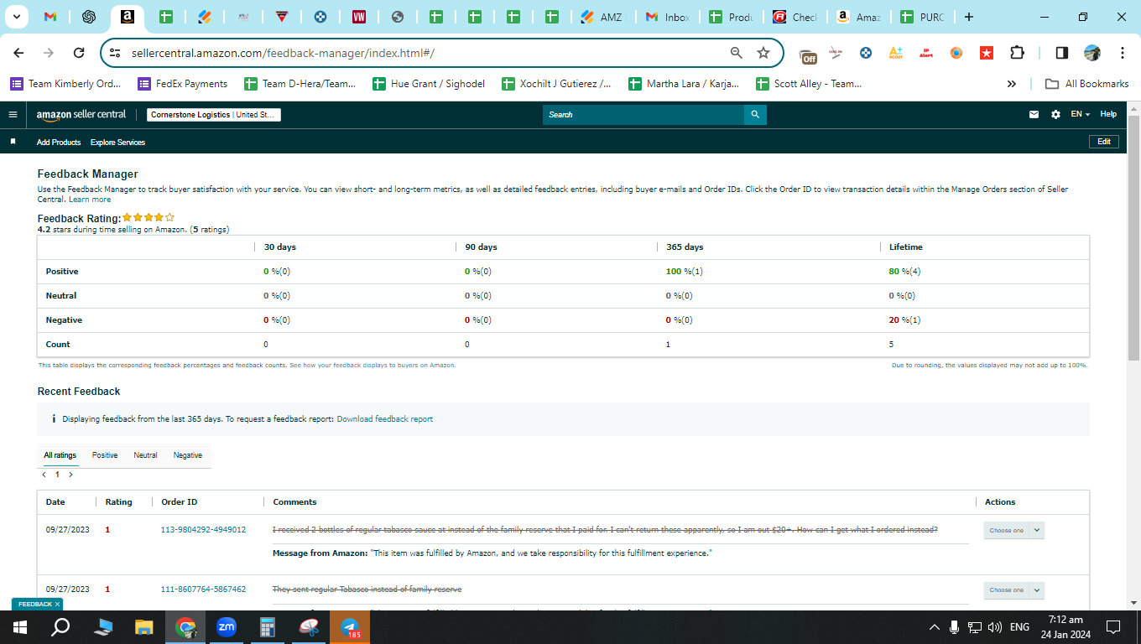
Task: Open action dropdown for order 113-9804292-4949012
Action: [x=1013, y=530]
